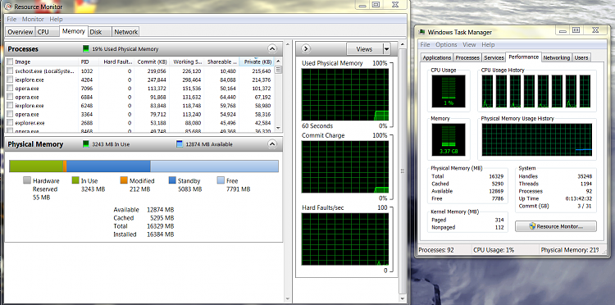This screenshot has height=305, width=615.
Task: Sort by the Hard Faults column header
Action: tap(116, 61)
